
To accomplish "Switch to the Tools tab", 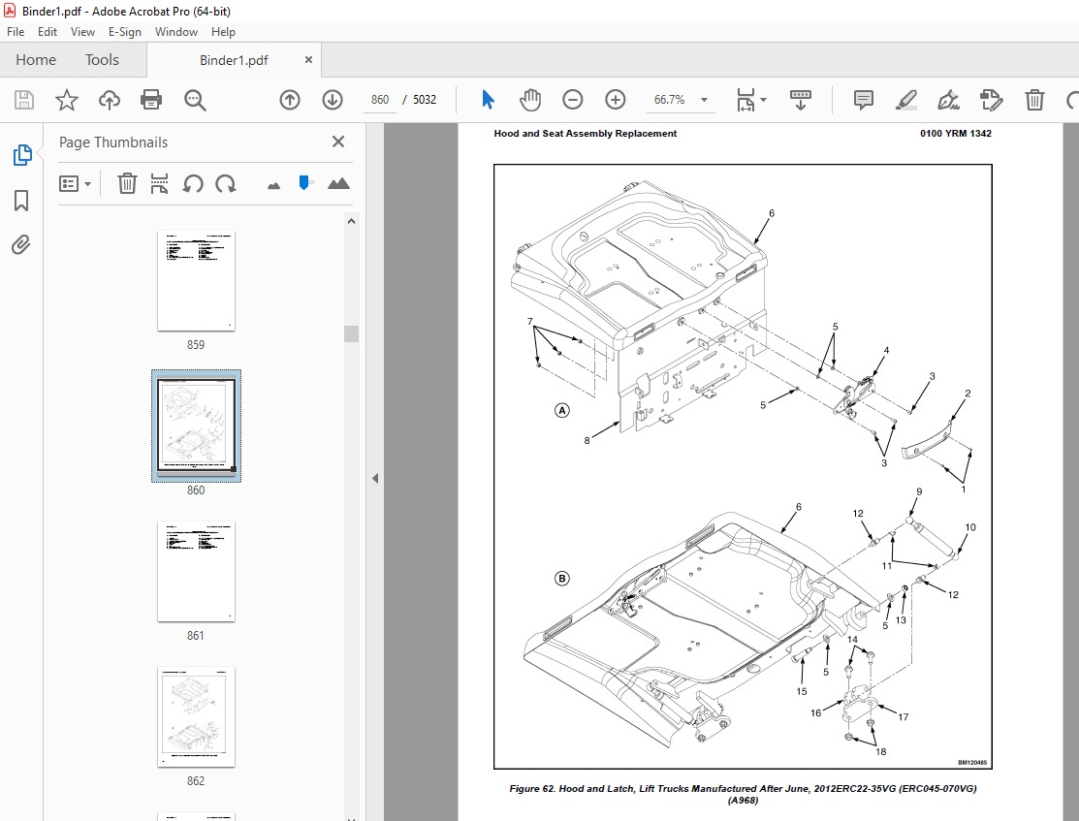I will point(102,60).
